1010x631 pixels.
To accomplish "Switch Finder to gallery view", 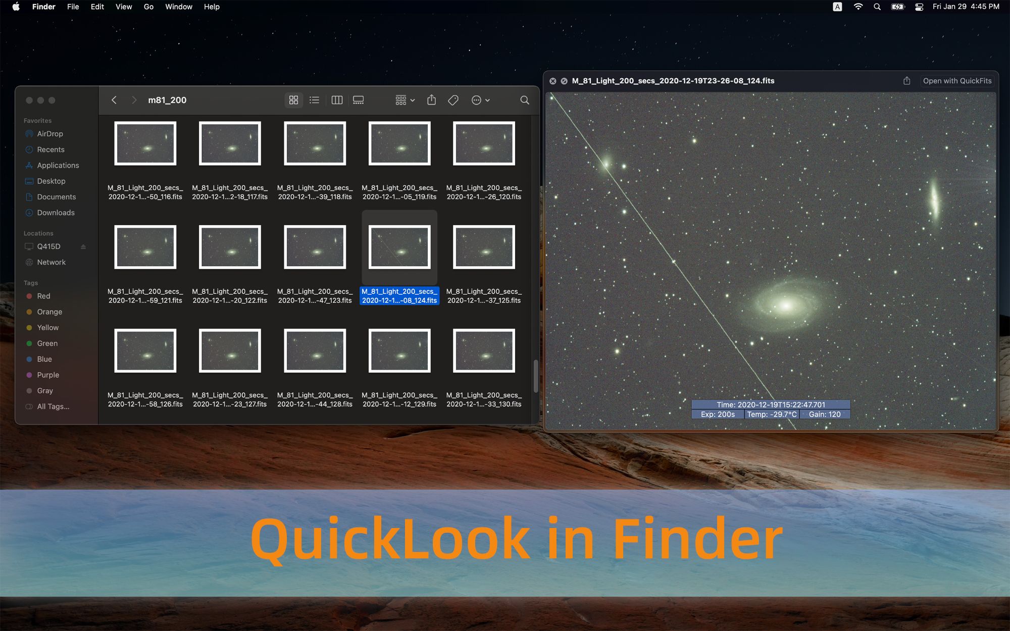I will tap(359, 100).
